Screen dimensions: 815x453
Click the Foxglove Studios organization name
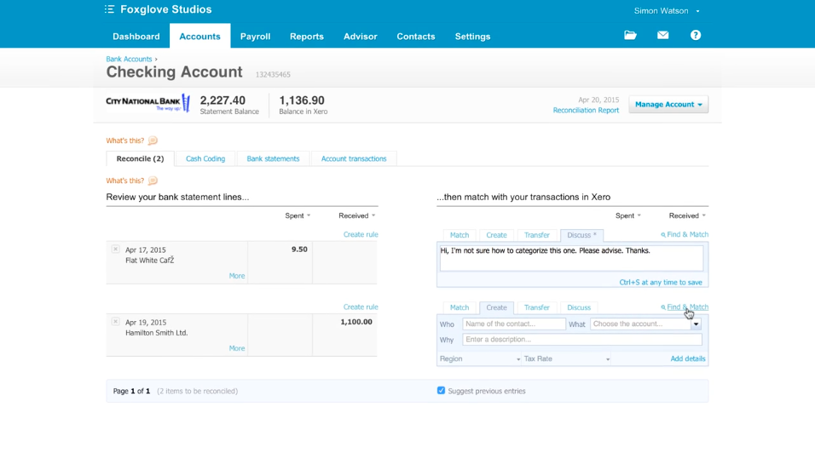pos(165,9)
